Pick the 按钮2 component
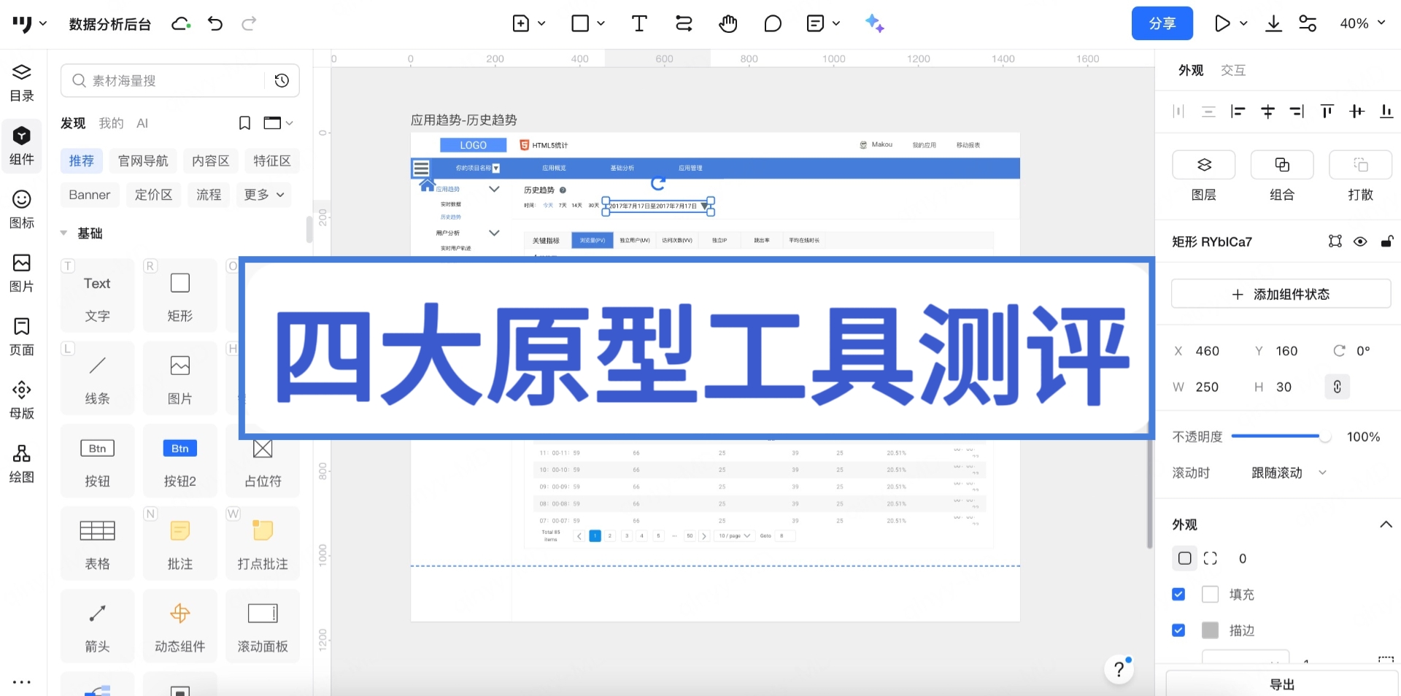Viewport: 1401px width, 696px height. tap(180, 461)
